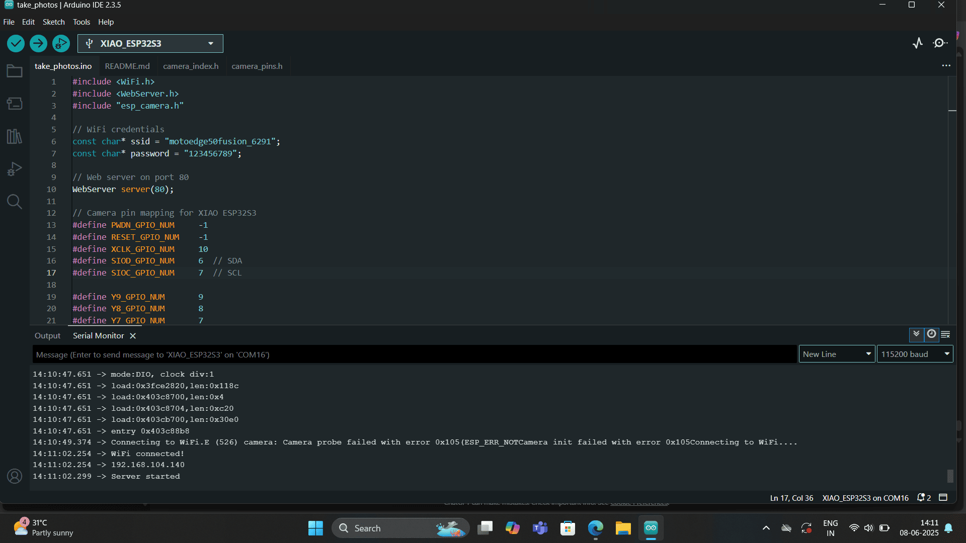Open the Sketchbook folder sidebar panel
This screenshot has width=966, height=543.
(15, 71)
